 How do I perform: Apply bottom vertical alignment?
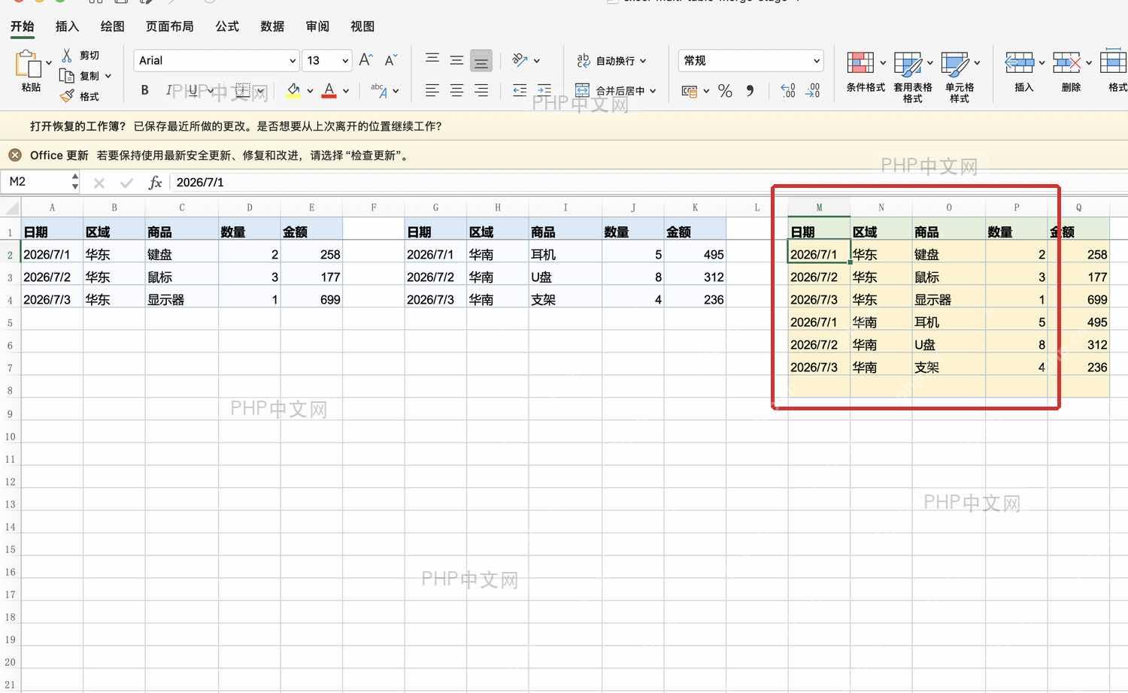(481, 61)
